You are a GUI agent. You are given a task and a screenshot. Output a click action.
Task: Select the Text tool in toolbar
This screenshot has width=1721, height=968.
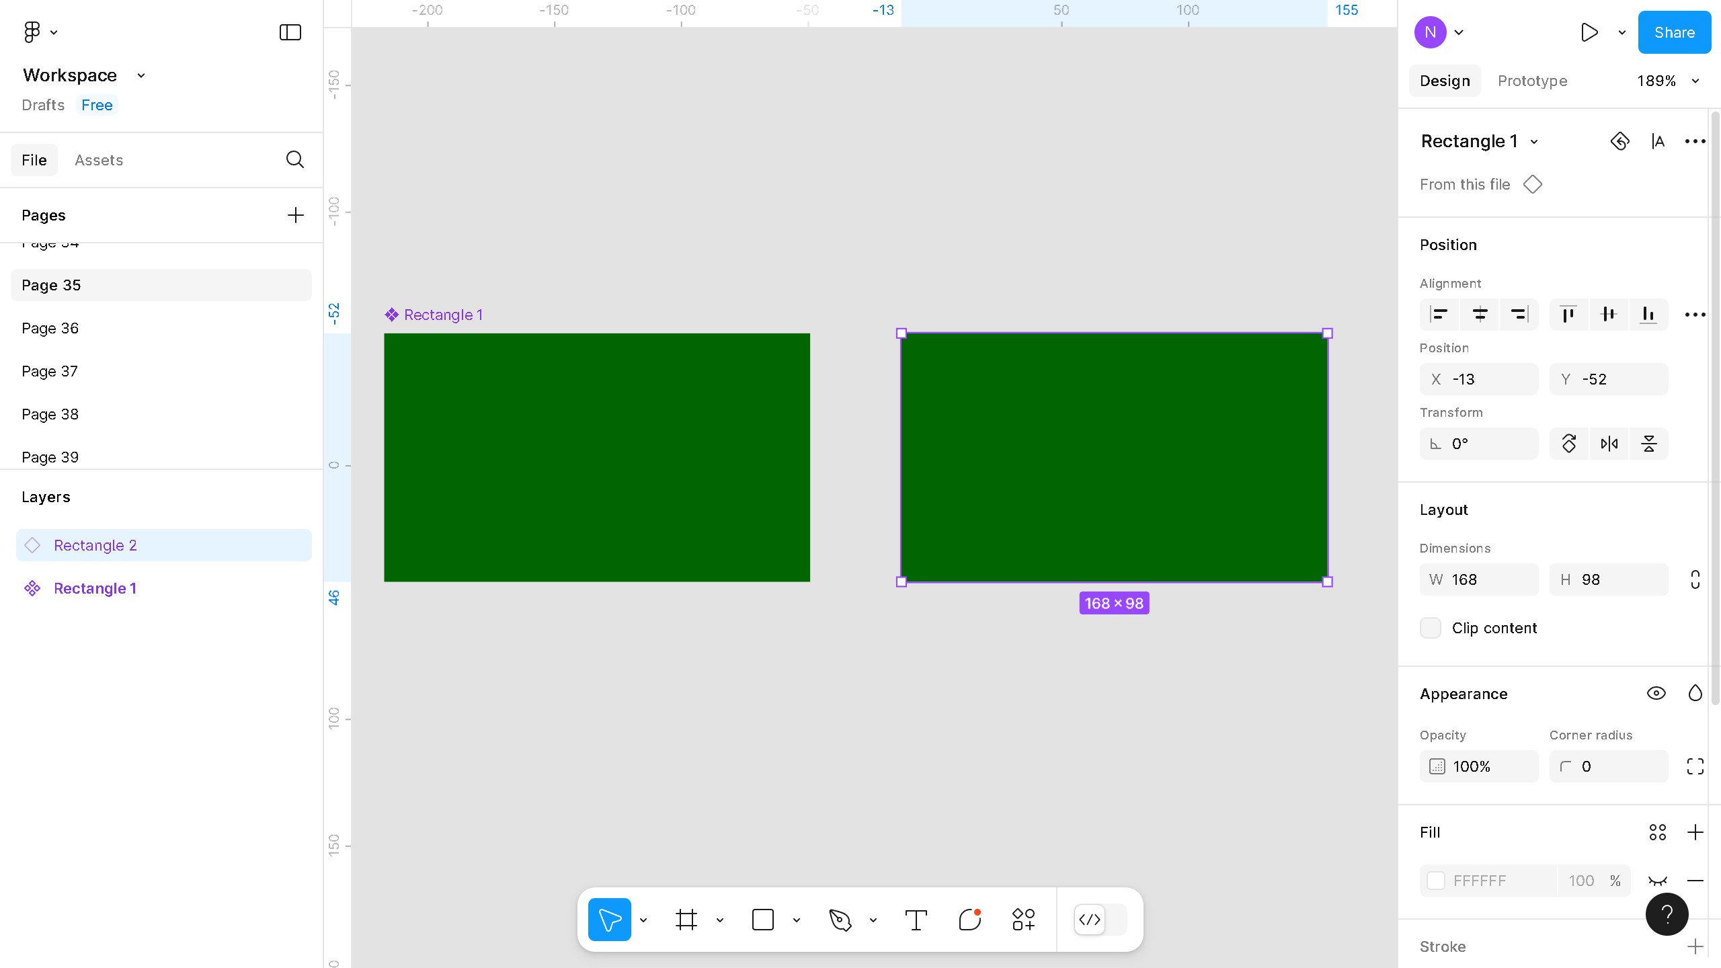pyautogui.click(x=916, y=920)
